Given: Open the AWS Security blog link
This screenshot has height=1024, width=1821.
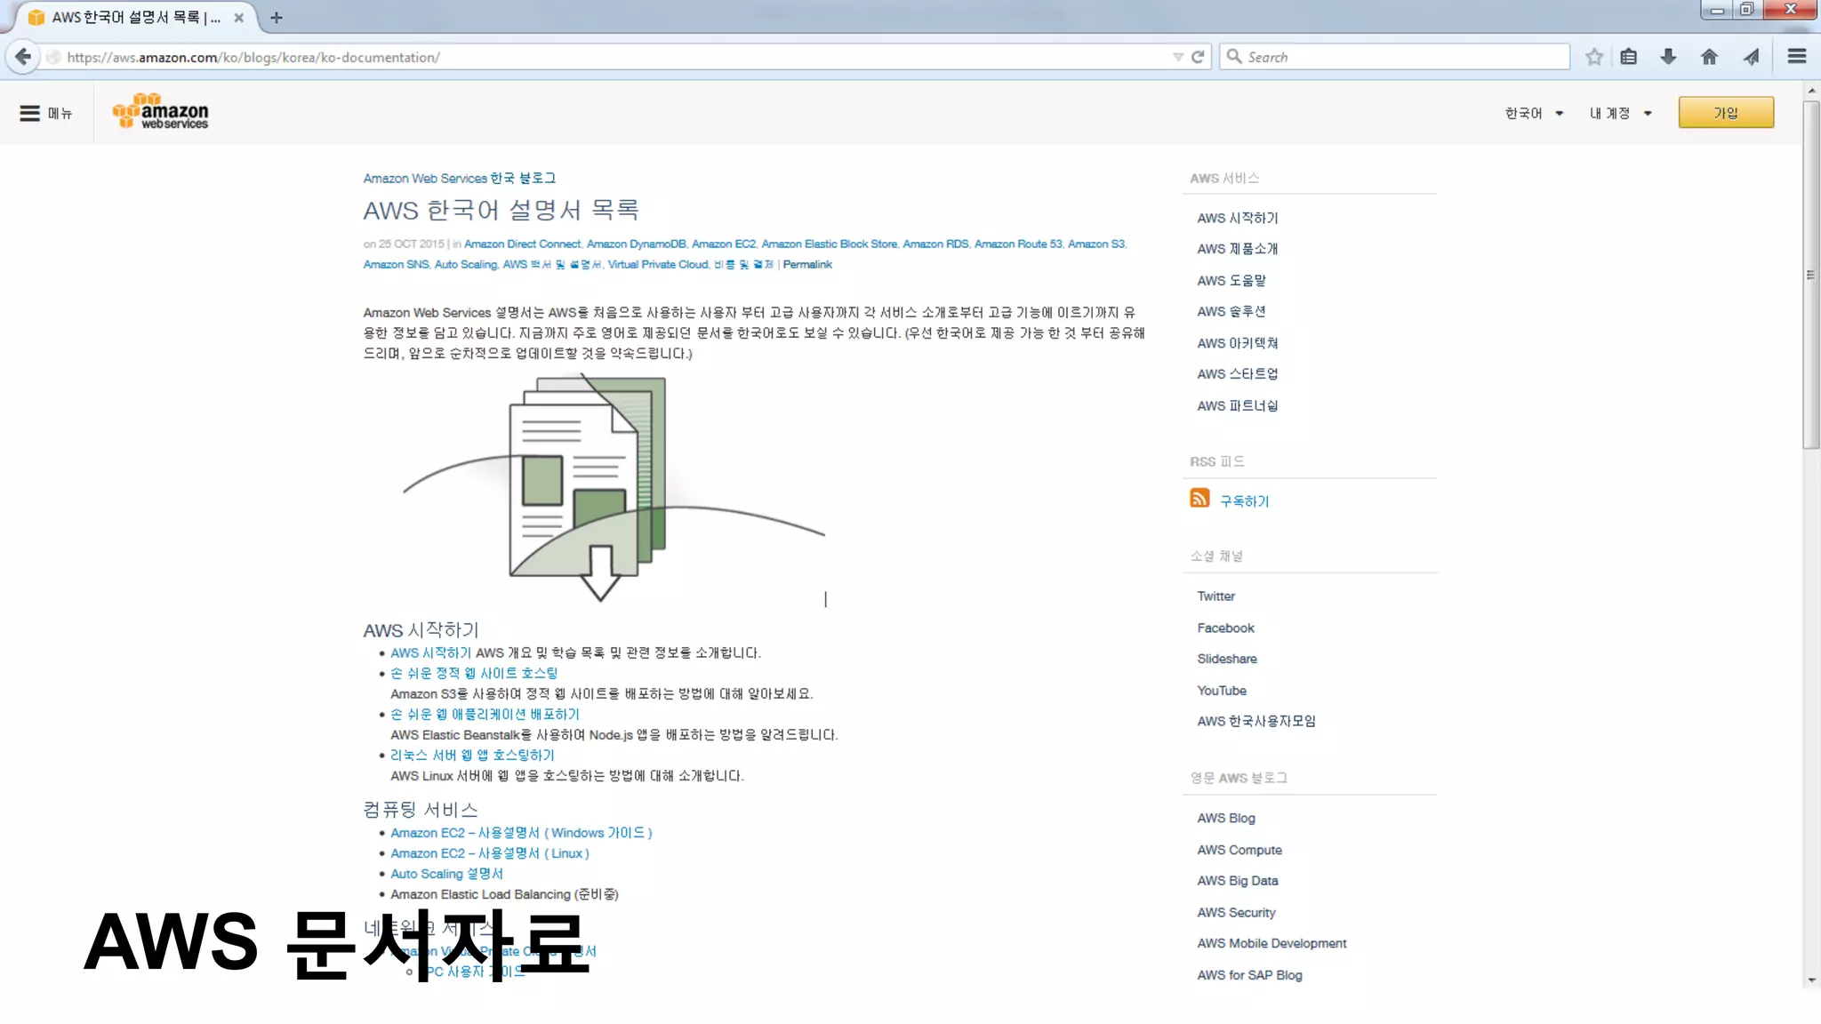Looking at the screenshot, I should (x=1236, y=912).
